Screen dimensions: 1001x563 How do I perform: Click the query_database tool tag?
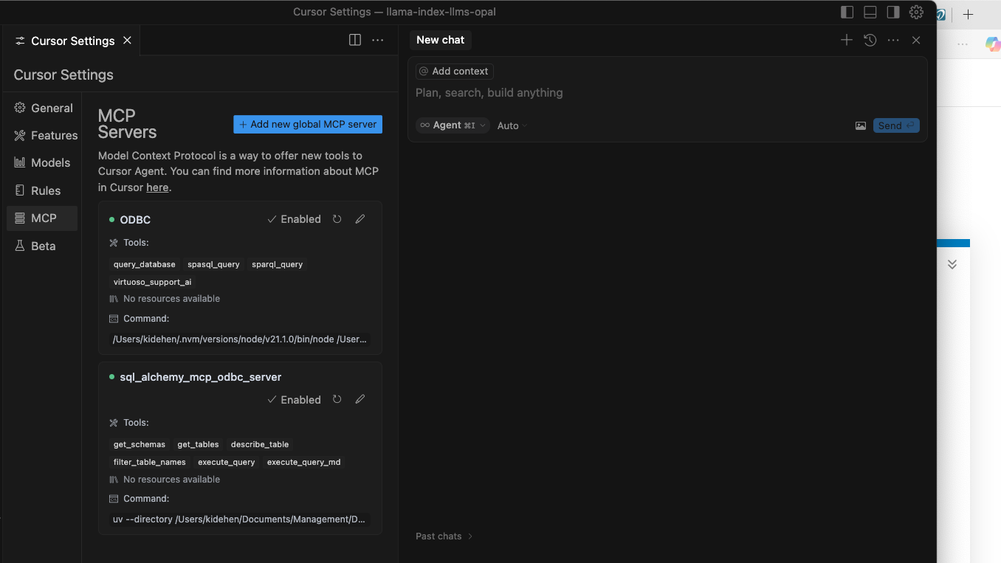(145, 264)
